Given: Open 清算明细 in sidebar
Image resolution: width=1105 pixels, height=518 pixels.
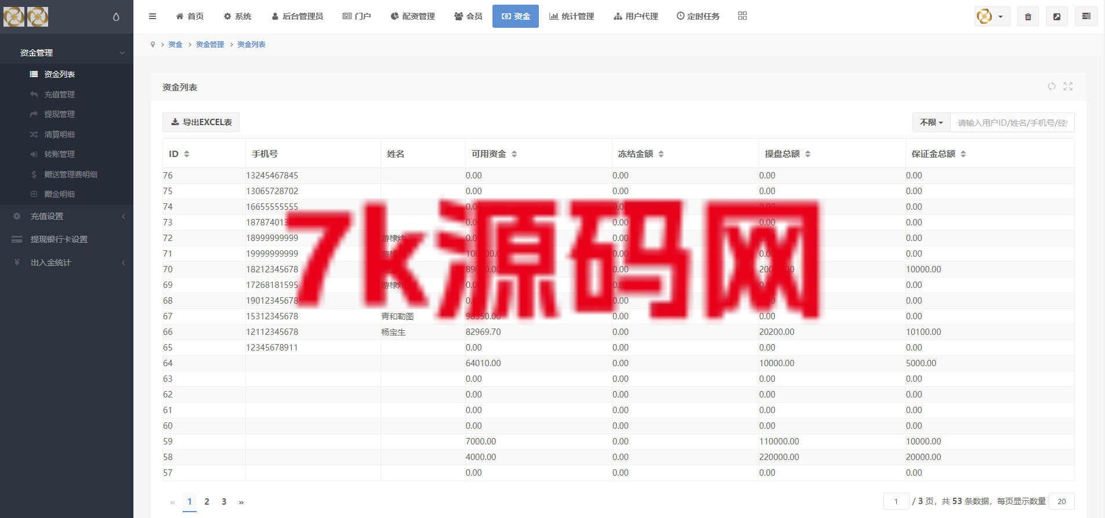Looking at the screenshot, I should (x=67, y=134).
